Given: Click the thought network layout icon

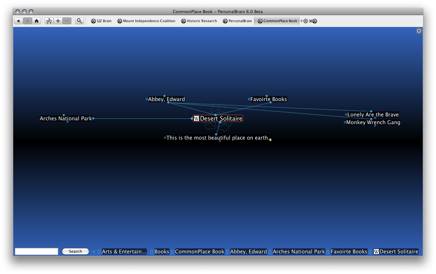Looking at the screenshot, I should pyautogui.click(x=49, y=21).
